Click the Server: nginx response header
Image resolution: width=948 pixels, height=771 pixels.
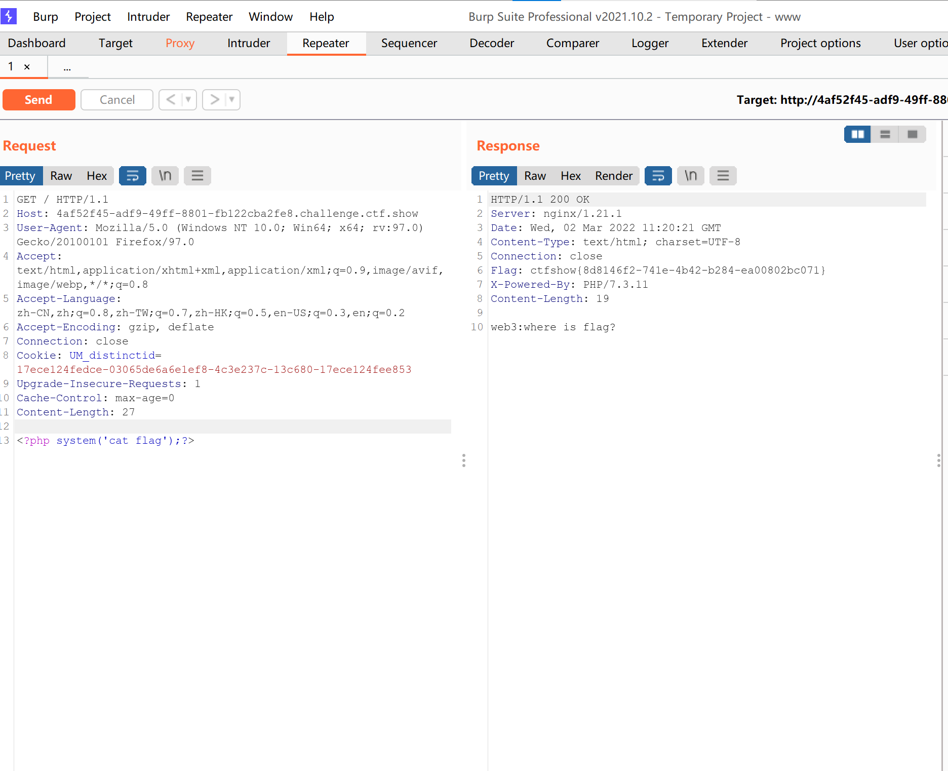click(x=556, y=214)
